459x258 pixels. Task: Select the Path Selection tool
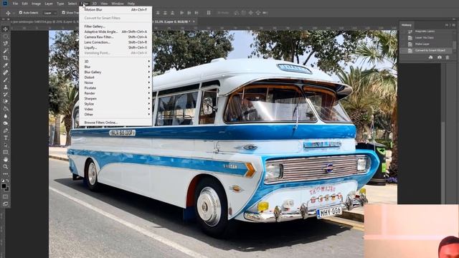tap(6, 145)
